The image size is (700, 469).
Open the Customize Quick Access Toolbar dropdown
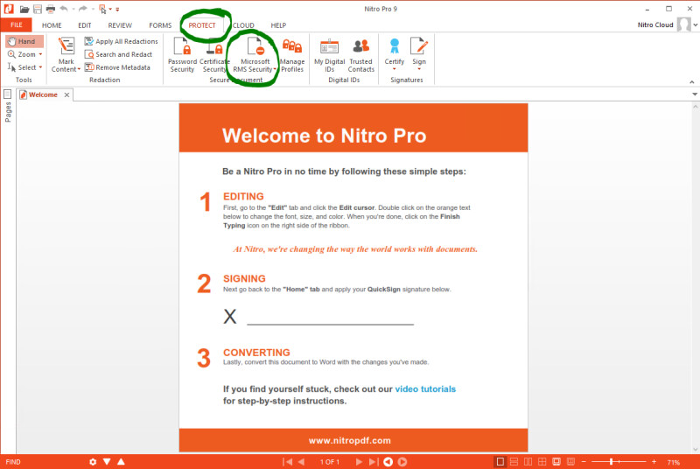tap(117, 10)
